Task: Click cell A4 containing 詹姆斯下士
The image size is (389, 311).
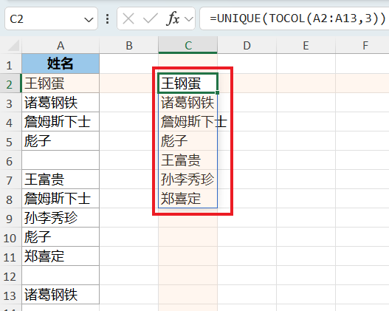Action: click(61, 122)
